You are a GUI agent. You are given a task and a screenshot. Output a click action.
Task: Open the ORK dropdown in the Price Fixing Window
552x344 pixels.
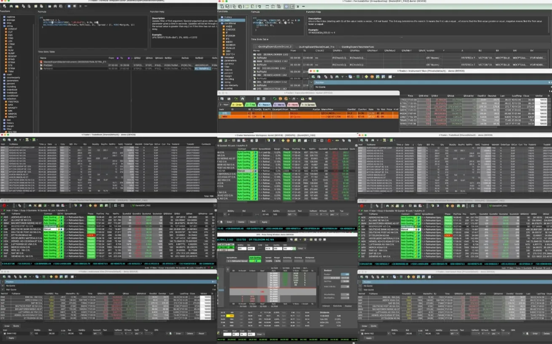tap(291, 247)
